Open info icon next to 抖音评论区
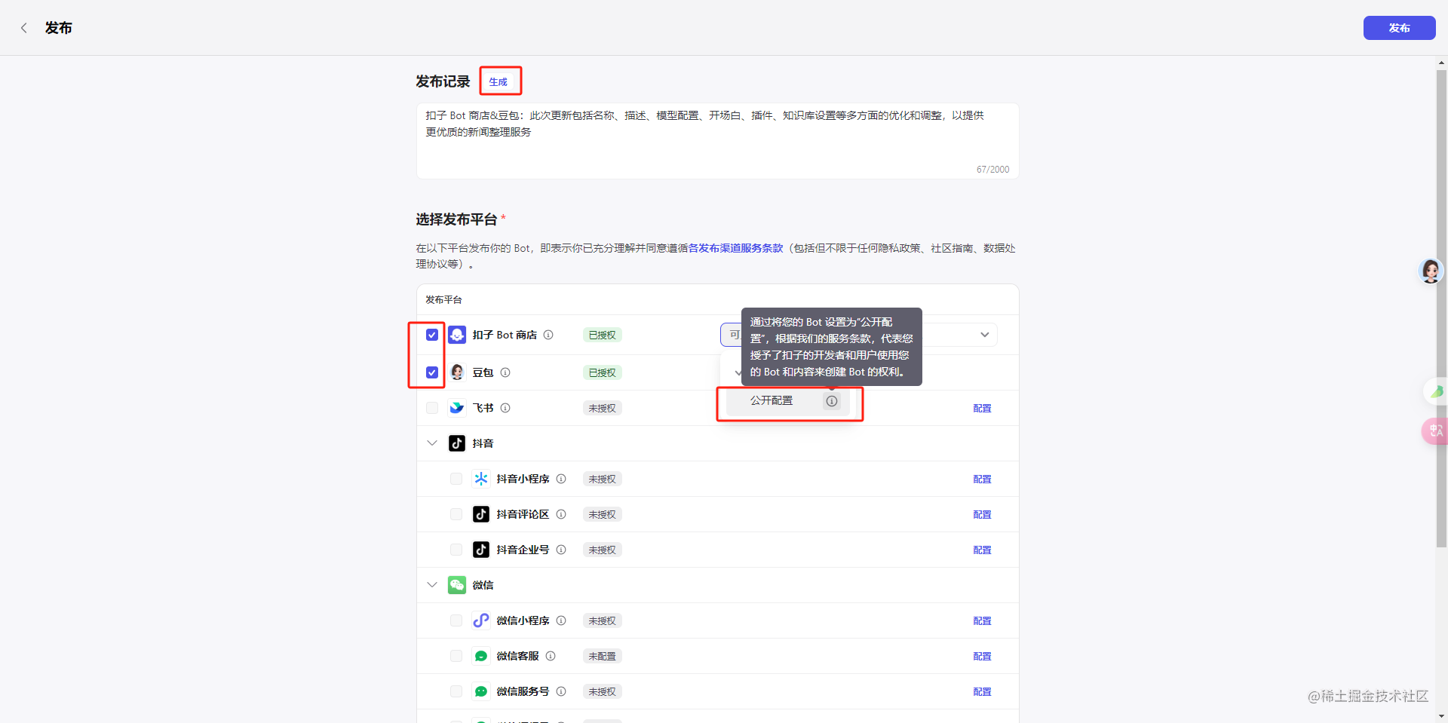The width and height of the screenshot is (1448, 723). pyautogui.click(x=561, y=514)
